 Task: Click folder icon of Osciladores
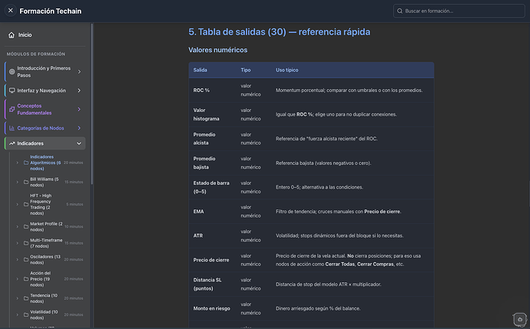(x=26, y=260)
